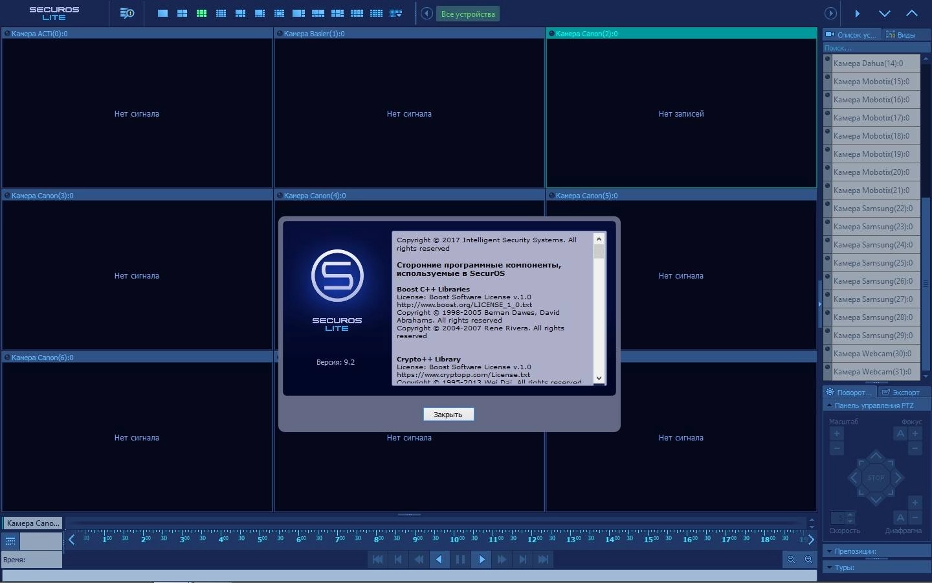The image size is (932, 583).
Task: Select the 2x2 camera grid layout
Action: tap(182, 13)
